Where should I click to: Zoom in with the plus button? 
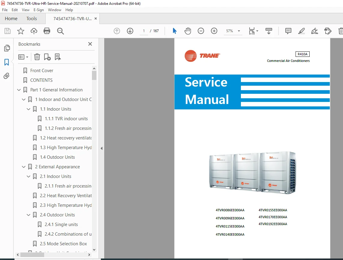click(214, 31)
